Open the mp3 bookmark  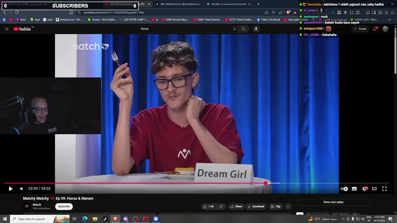48,20
